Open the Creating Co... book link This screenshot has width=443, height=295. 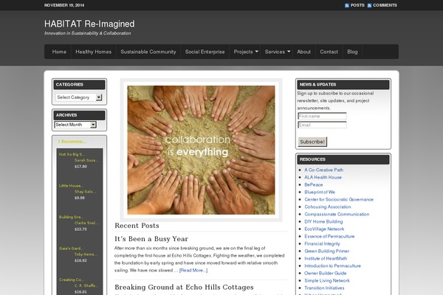(71, 280)
